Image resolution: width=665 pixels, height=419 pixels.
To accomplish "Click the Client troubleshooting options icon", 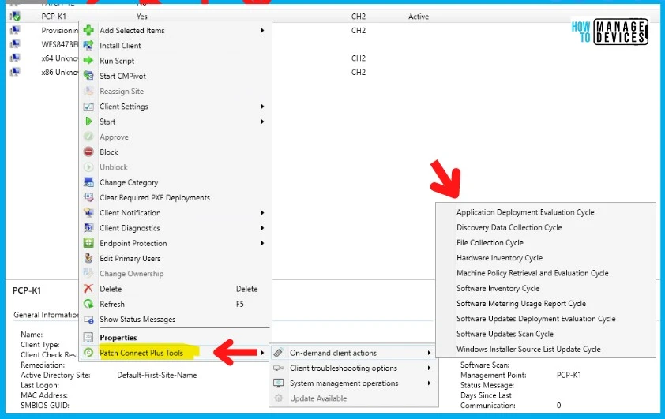I will click(x=278, y=368).
